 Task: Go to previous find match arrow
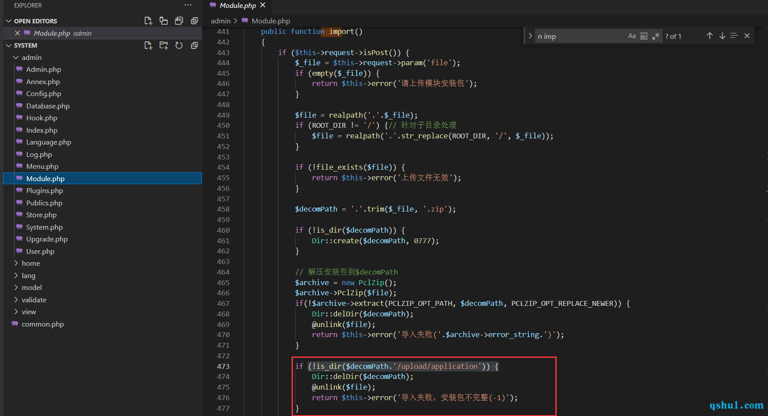pyautogui.click(x=710, y=36)
